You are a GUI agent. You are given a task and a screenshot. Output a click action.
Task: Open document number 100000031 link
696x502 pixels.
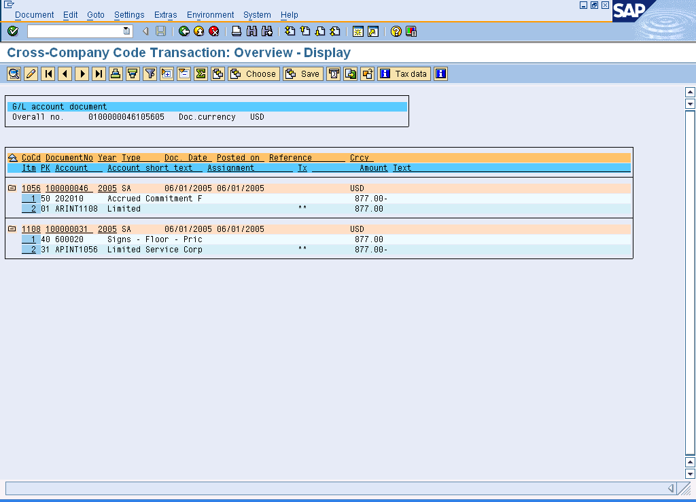click(x=69, y=229)
